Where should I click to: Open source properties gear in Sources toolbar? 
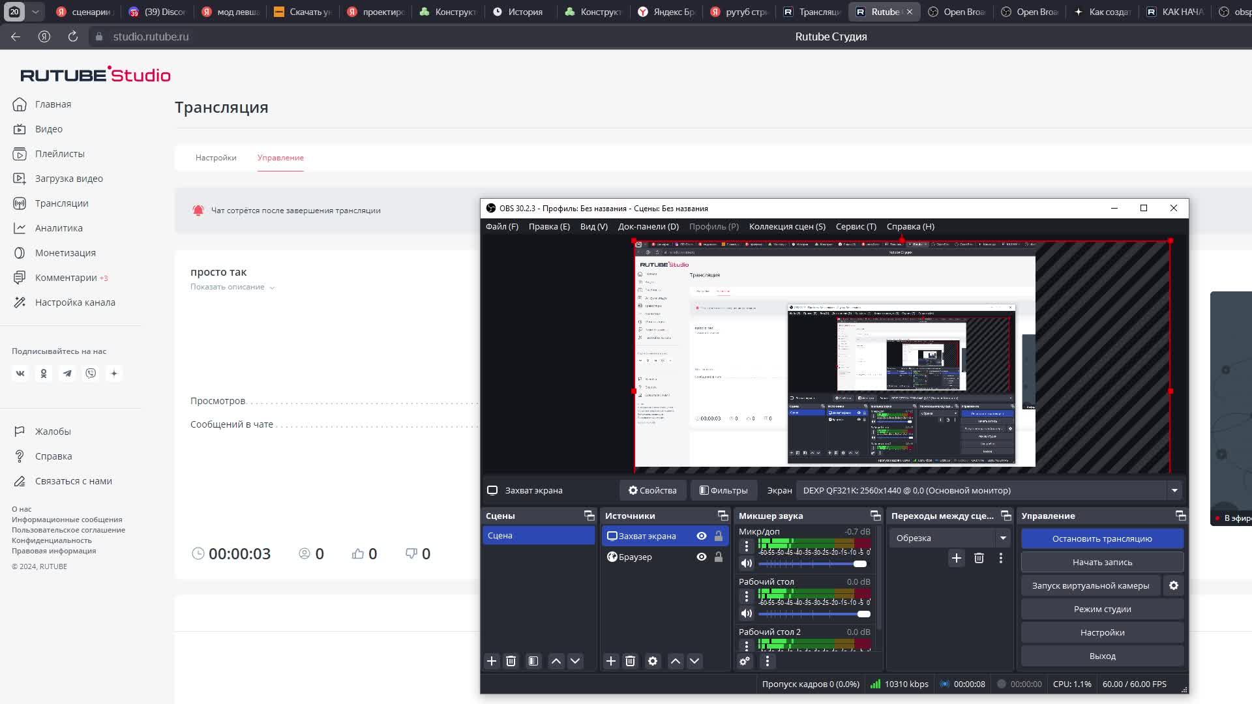pos(653,661)
